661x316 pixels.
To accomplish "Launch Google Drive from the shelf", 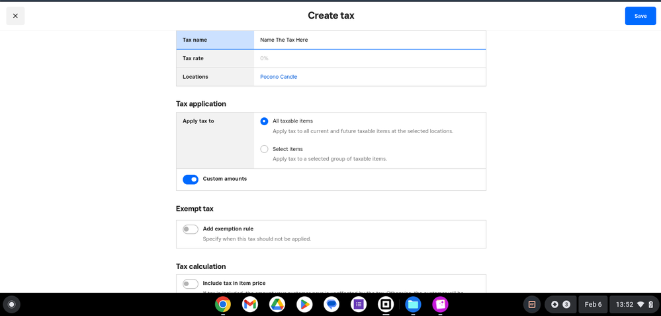I will click(277, 304).
